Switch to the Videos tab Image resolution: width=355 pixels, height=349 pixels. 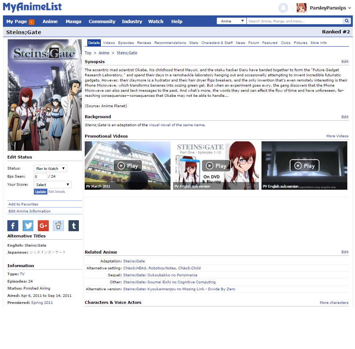click(x=109, y=43)
